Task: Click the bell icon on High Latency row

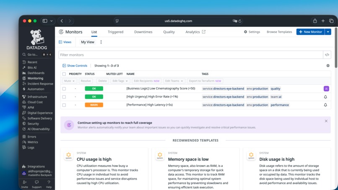Action: [325, 105]
